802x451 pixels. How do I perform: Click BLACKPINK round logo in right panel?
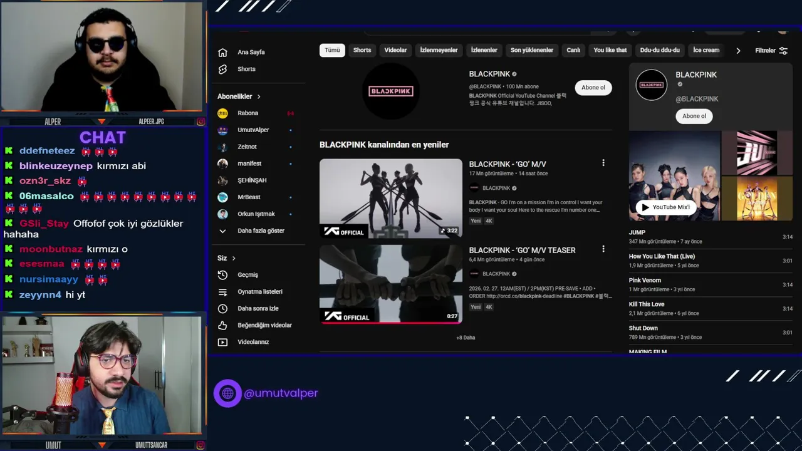tap(652, 85)
